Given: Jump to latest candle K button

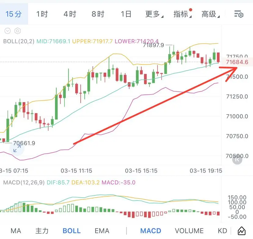Looking at the screenshot, I should click(237, 160).
